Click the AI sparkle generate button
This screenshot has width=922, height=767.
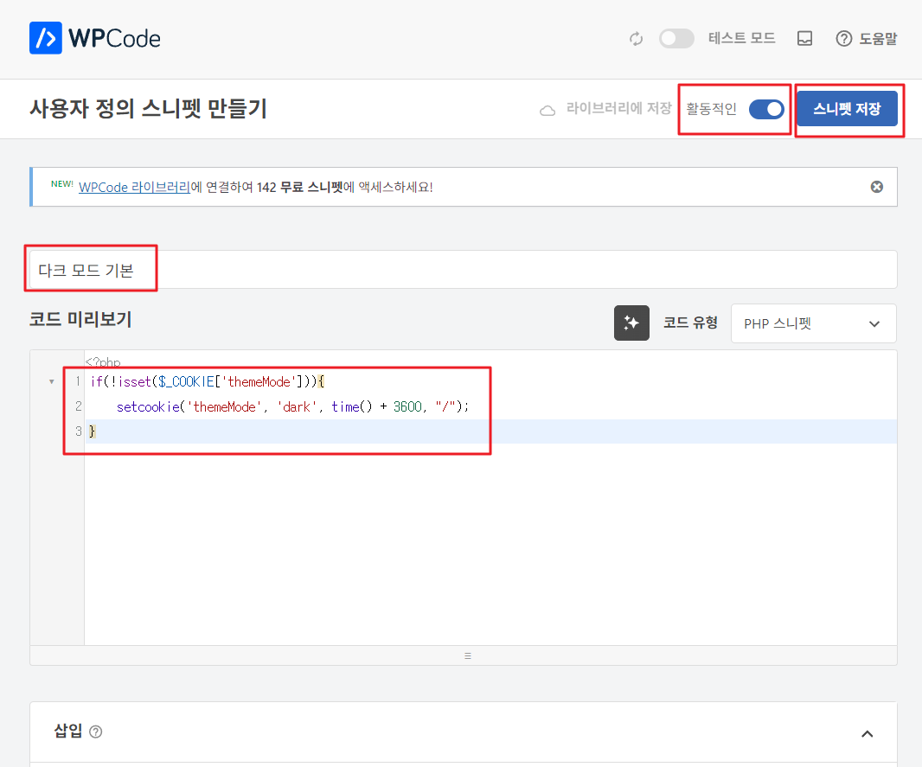click(x=631, y=323)
